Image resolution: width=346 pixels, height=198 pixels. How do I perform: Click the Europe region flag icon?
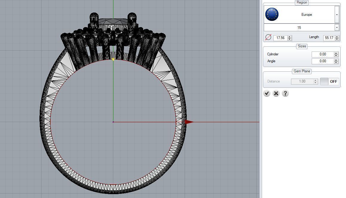pyautogui.click(x=272, y=14)
